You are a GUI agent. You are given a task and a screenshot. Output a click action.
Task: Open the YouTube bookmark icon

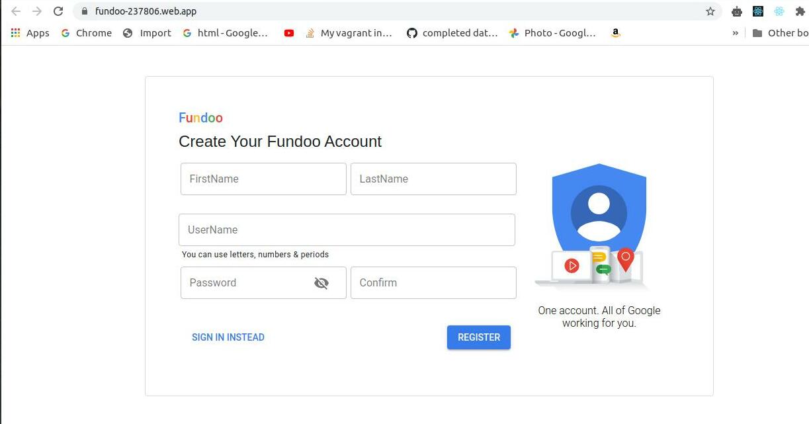click(x=289, y=33)
